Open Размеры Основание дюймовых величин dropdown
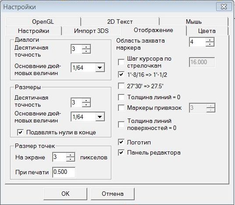The height and width of the screenshot is (205, 235). coord(100,117)
